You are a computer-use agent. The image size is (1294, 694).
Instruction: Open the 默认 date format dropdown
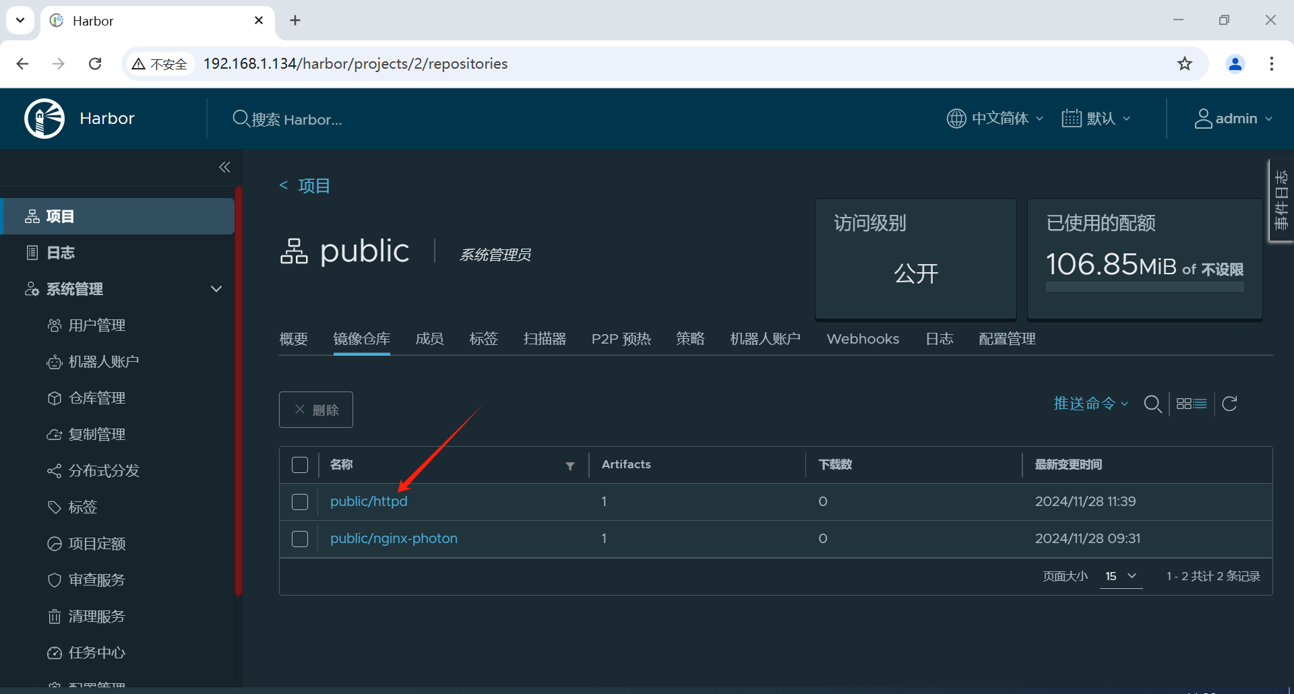tap(1096, 119)
